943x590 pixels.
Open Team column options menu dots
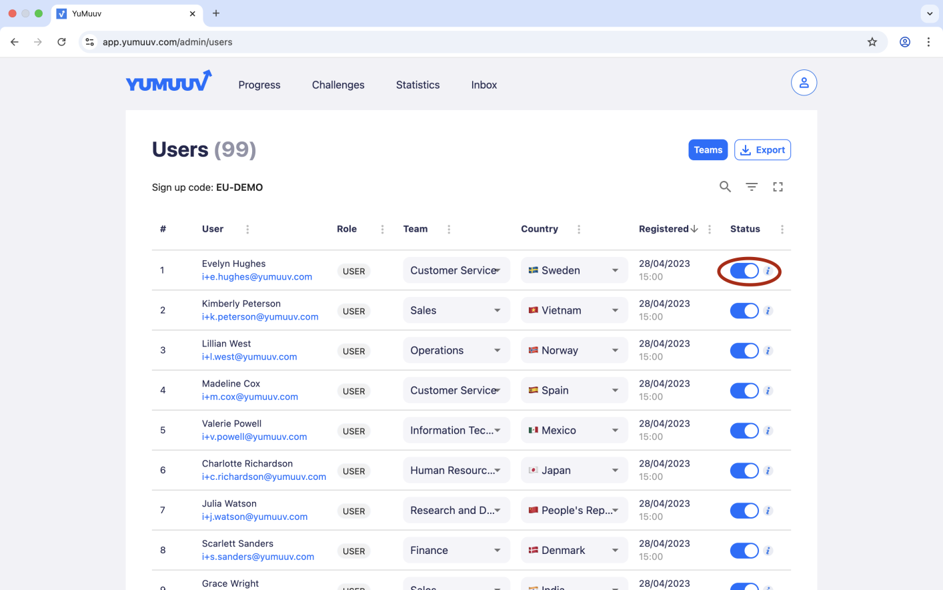pos(449,230)
